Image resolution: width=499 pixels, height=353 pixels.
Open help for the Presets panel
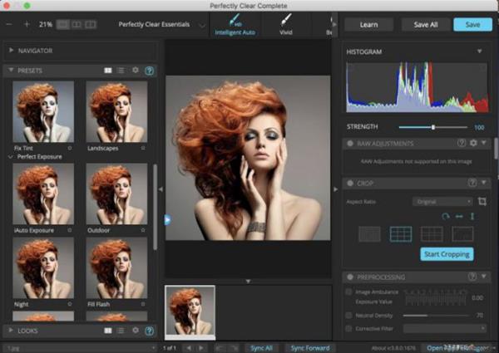tap(149, 71)
